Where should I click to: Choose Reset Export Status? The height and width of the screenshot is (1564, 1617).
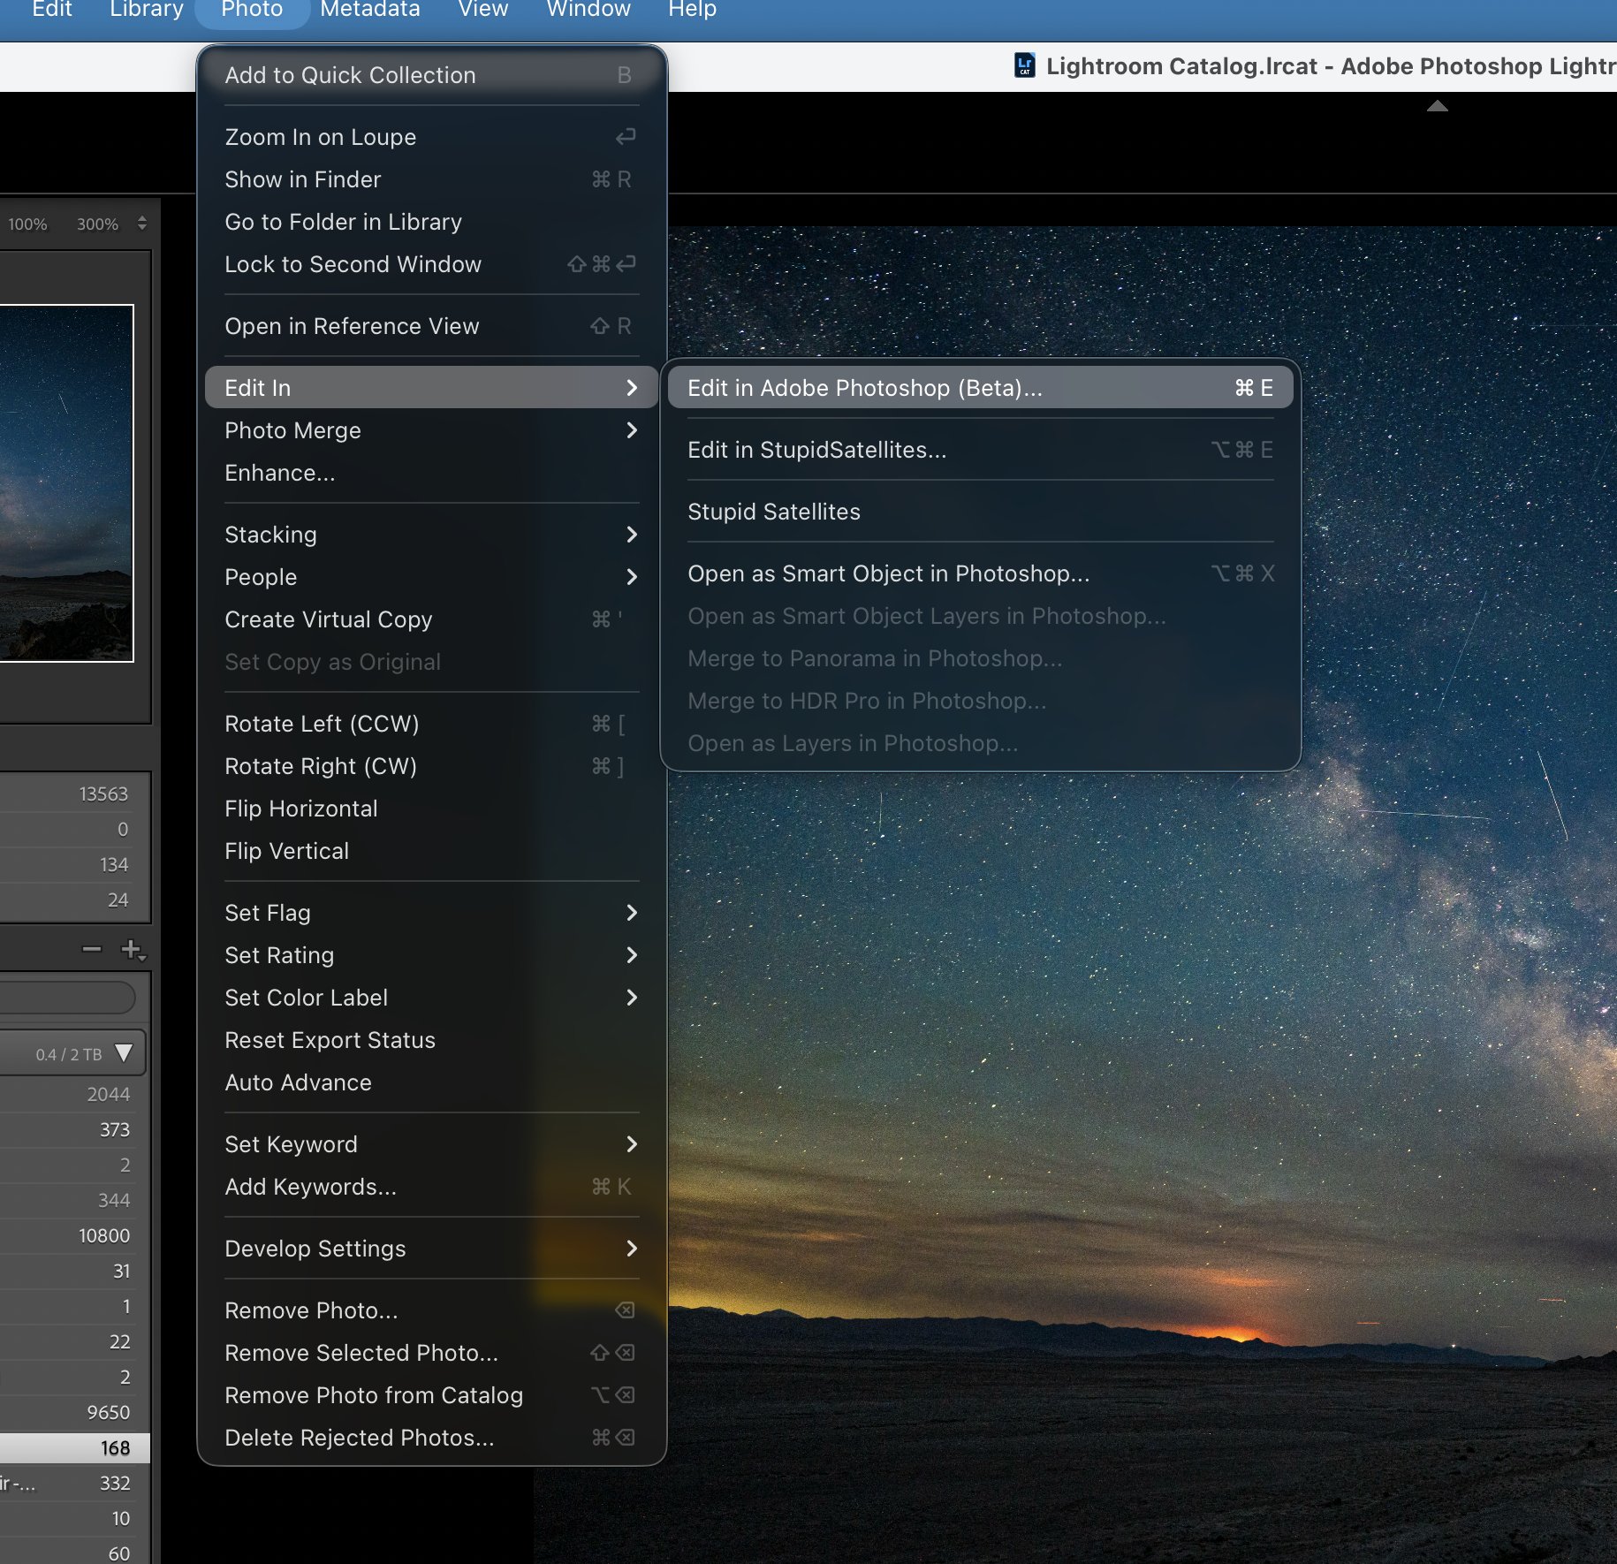(431, 1040)
